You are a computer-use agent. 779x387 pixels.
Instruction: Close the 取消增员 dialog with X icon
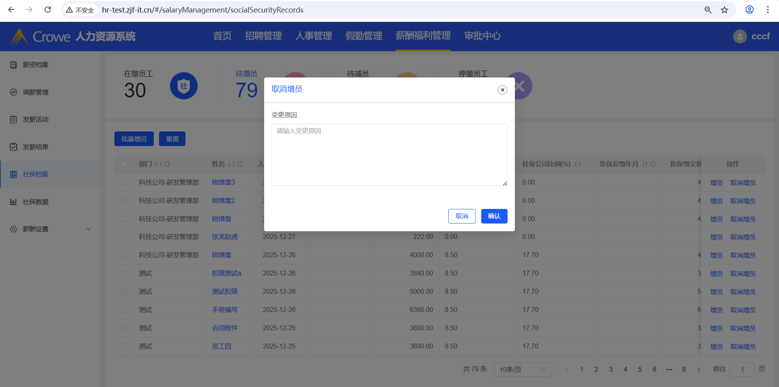(x=502, y=90)
